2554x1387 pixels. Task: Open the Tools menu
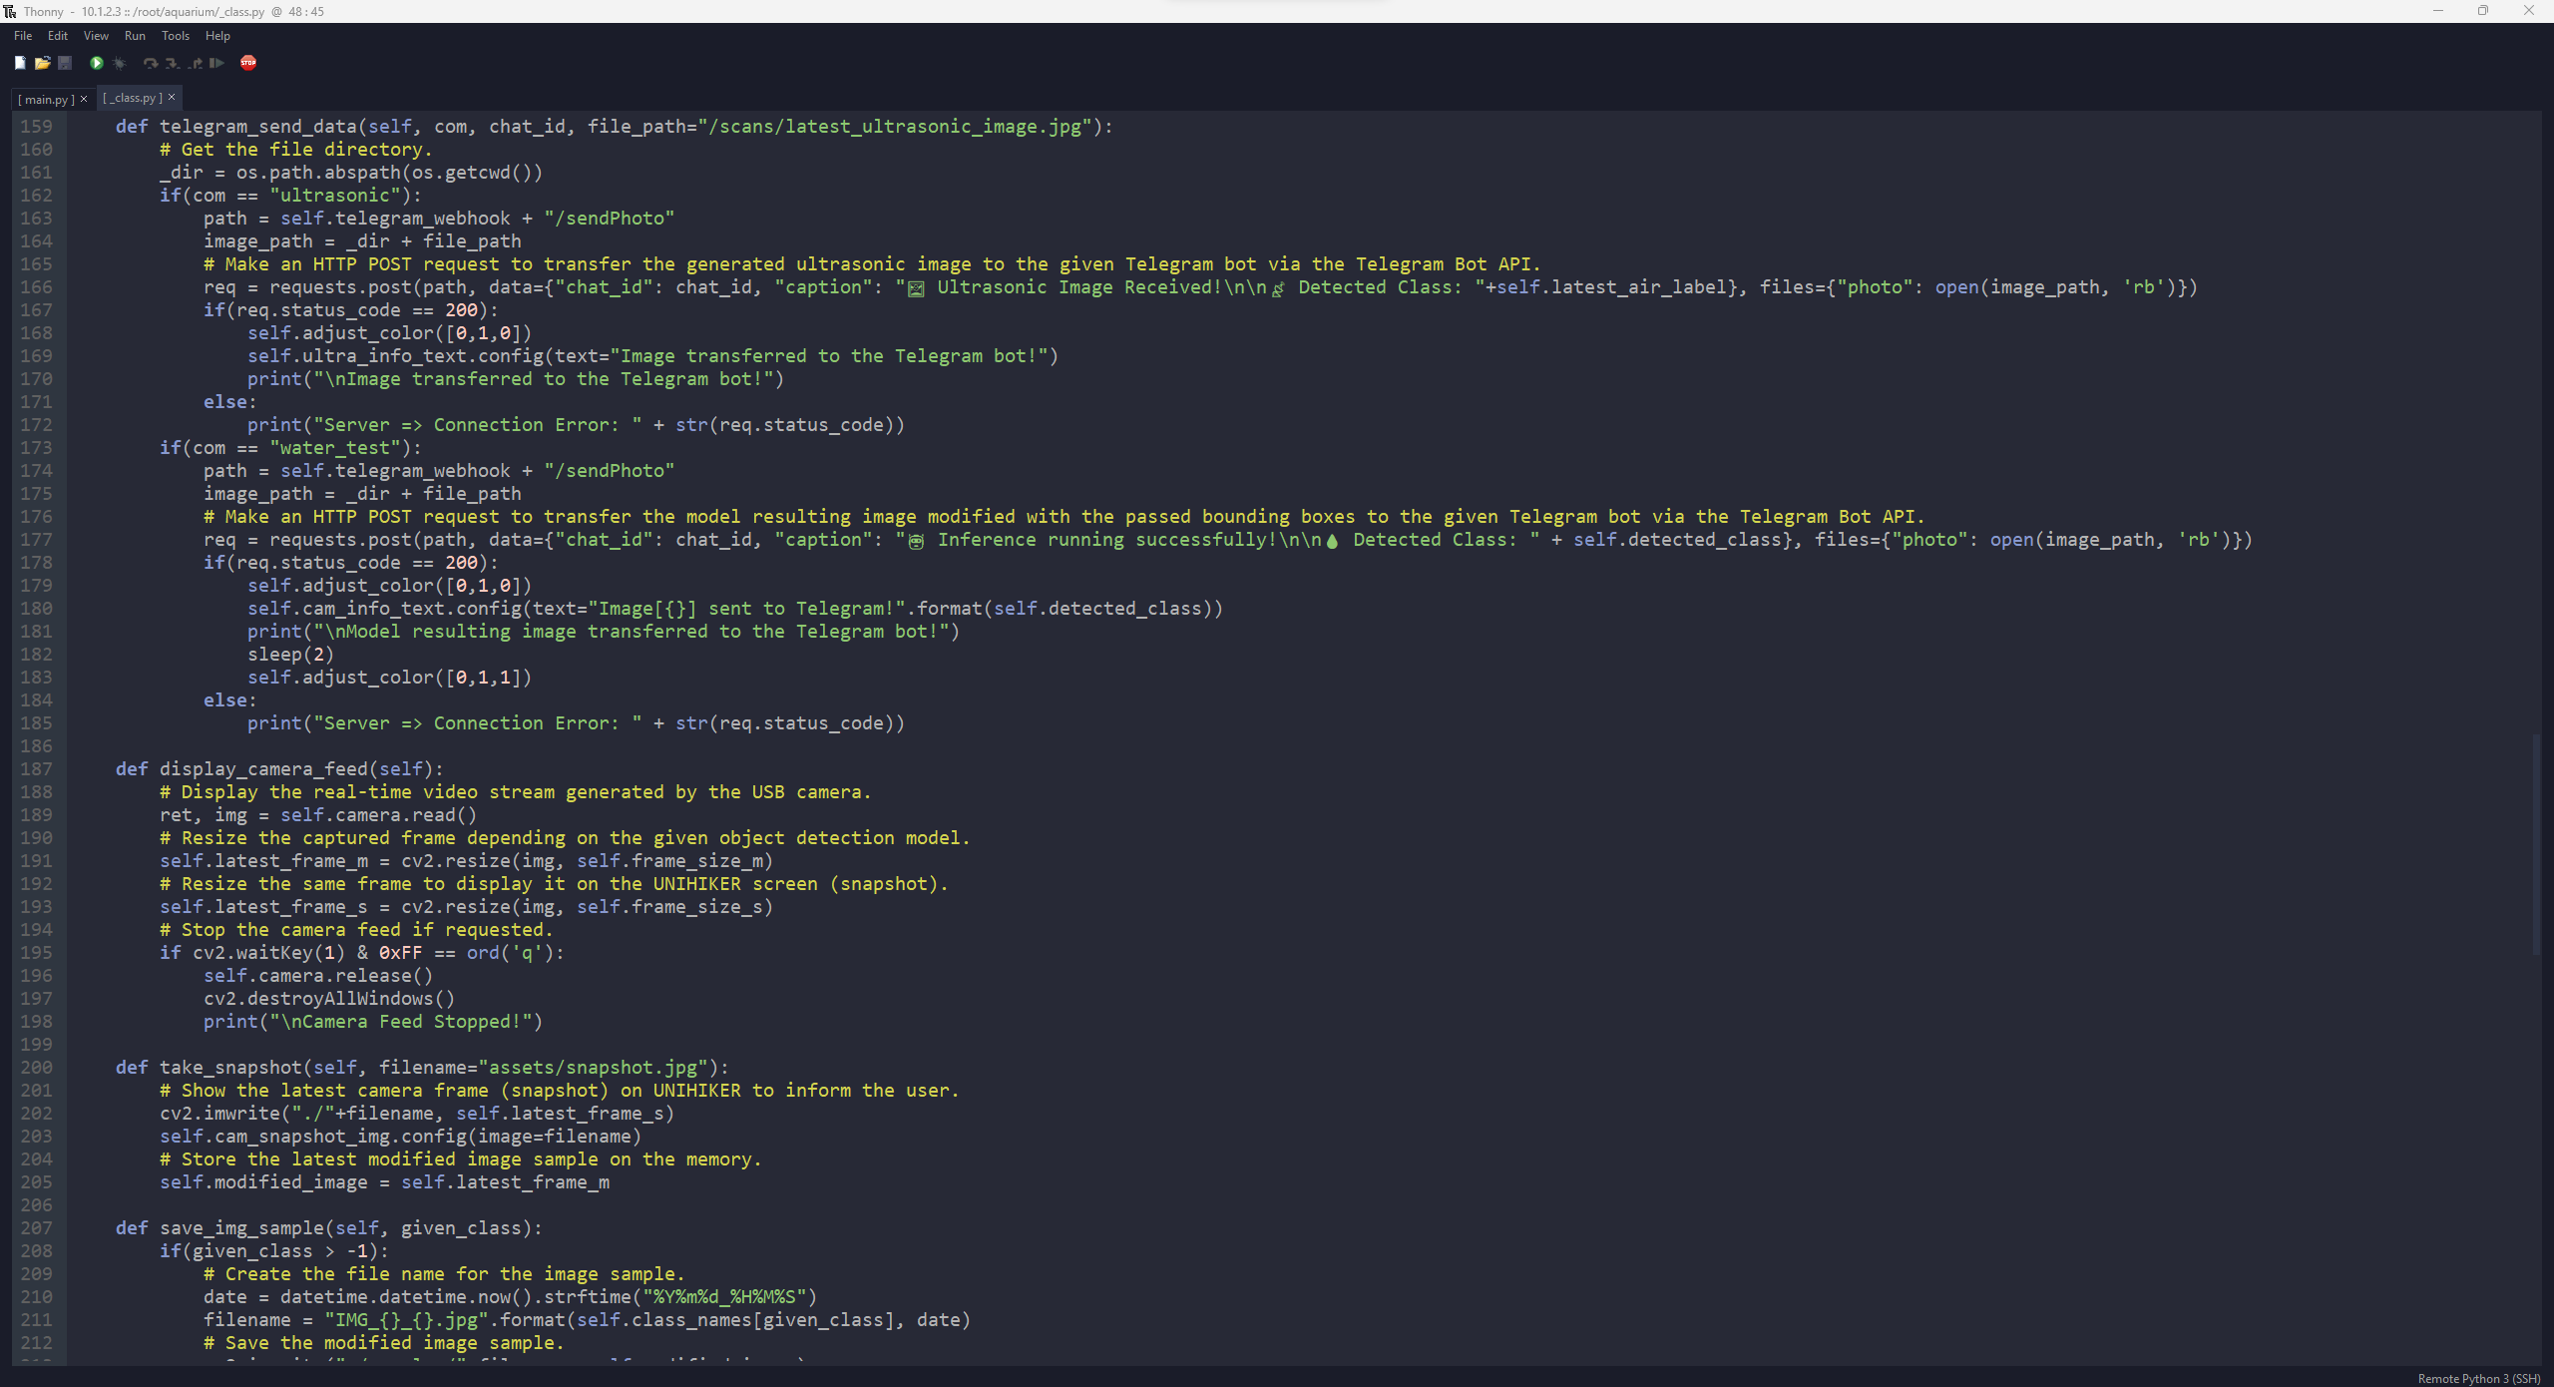click(x=173, y=36)
